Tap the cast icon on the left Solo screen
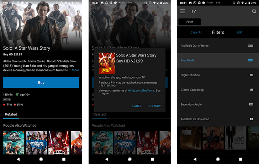The height and width of the screenshot is (164, 259). 78,11
